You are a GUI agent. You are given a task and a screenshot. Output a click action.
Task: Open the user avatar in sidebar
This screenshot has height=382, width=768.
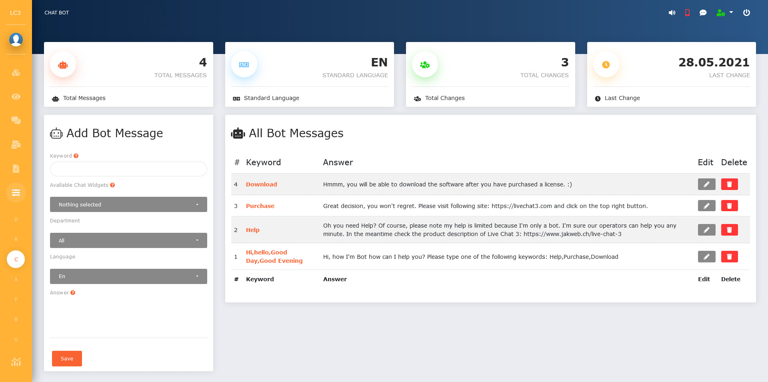[16, 40]
